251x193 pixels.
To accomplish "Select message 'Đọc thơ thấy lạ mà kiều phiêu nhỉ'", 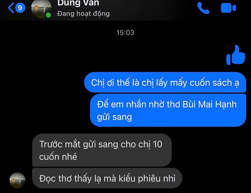I will tap(107, 178).
